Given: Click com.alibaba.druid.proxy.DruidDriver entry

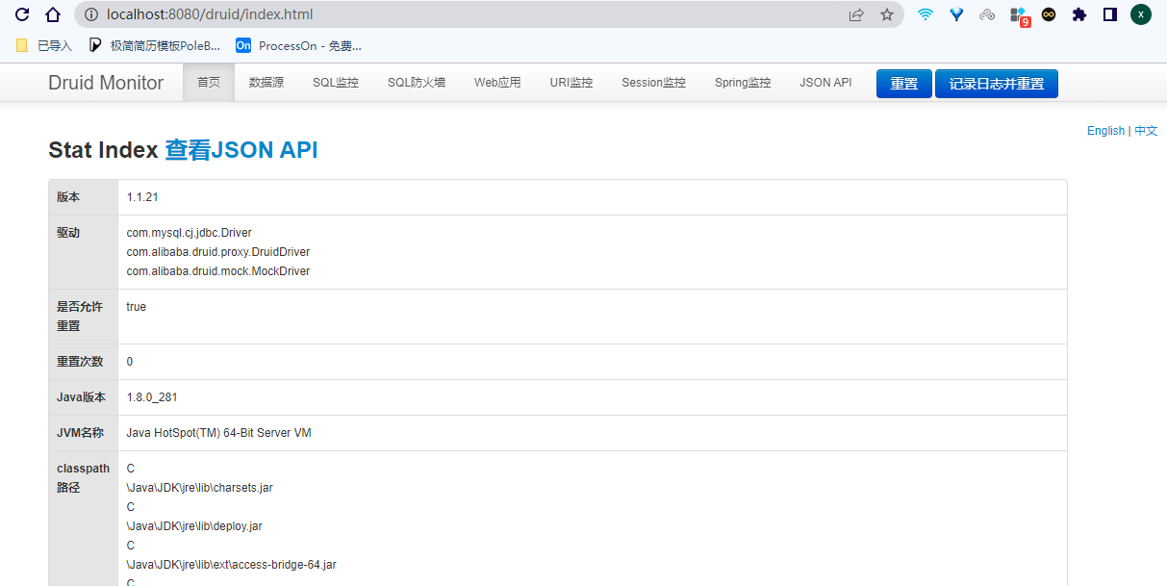Looking at the screenshot, I should [x=218, y=252].
